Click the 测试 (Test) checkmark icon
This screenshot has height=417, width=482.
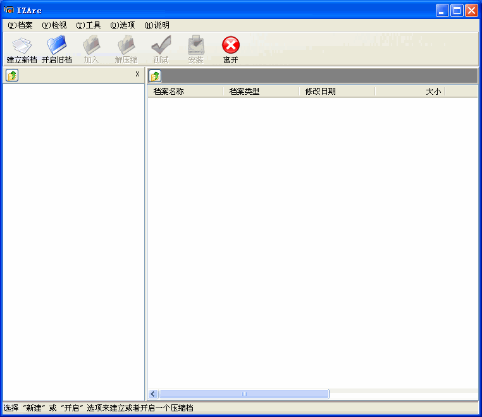(x=161, y=45)
